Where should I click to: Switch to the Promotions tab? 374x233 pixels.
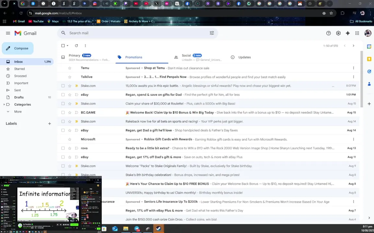pos(142,57)
